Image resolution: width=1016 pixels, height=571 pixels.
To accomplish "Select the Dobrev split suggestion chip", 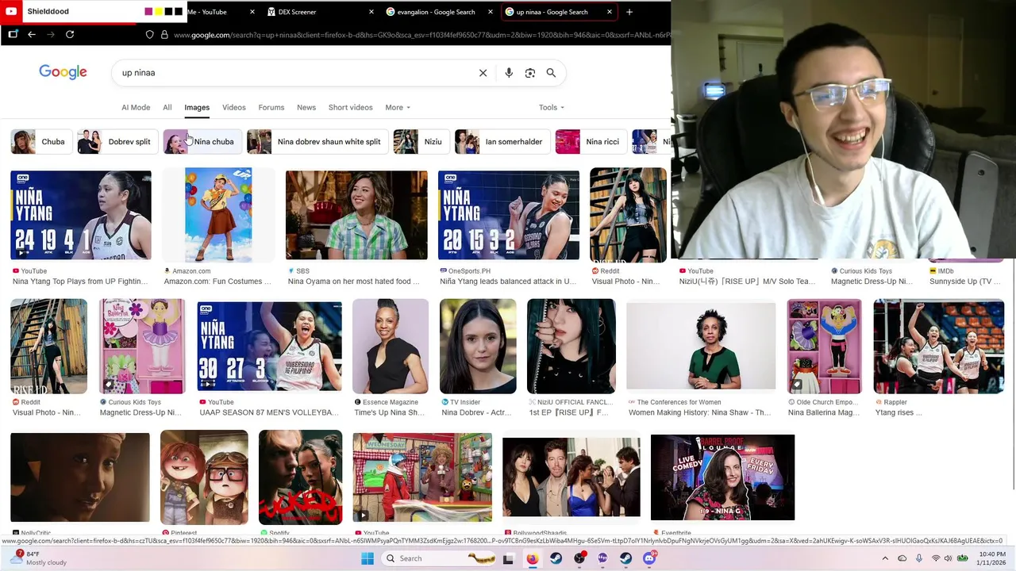I will 117,142.
